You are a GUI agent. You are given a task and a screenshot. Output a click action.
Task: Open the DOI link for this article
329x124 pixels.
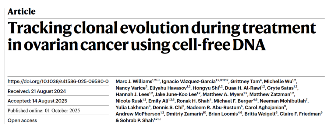coord(58,81)
